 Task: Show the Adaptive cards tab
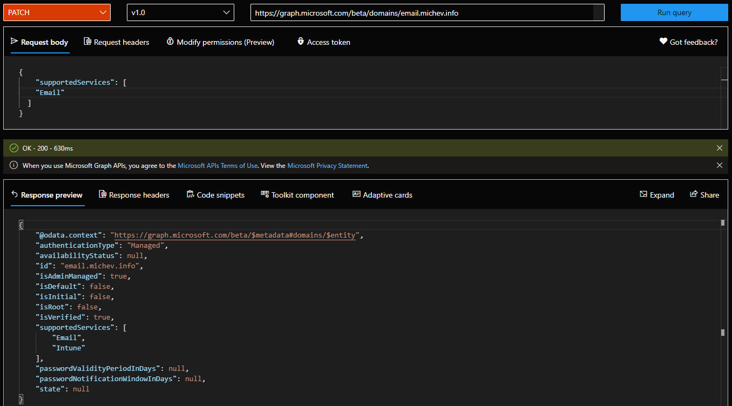click(x=382, y=195)
